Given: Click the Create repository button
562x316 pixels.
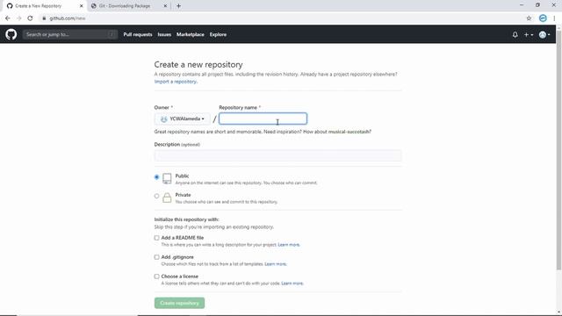Looking at the screenshot, I should pos(179,303).
